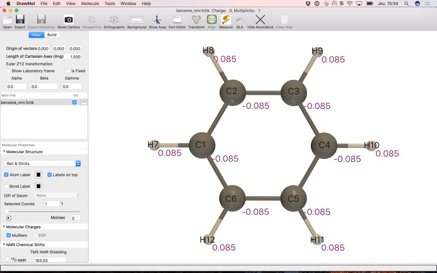Screen dimensions: 437x273
Task: Open the Diff of Geom dropdown
Action: pyautogui.click(x=57, y=195)
